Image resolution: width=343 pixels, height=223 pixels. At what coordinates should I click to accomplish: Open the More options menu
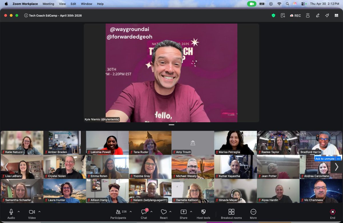pyautogui.click(x=253, y=214)
